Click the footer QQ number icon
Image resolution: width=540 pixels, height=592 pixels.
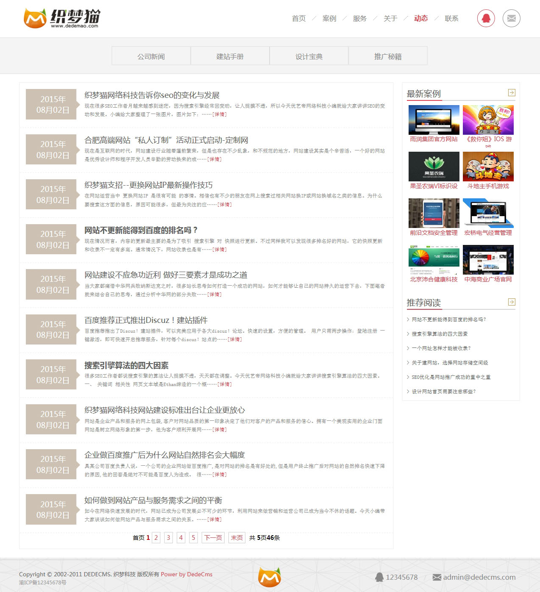pyautogui.click(x=379, y=577)
